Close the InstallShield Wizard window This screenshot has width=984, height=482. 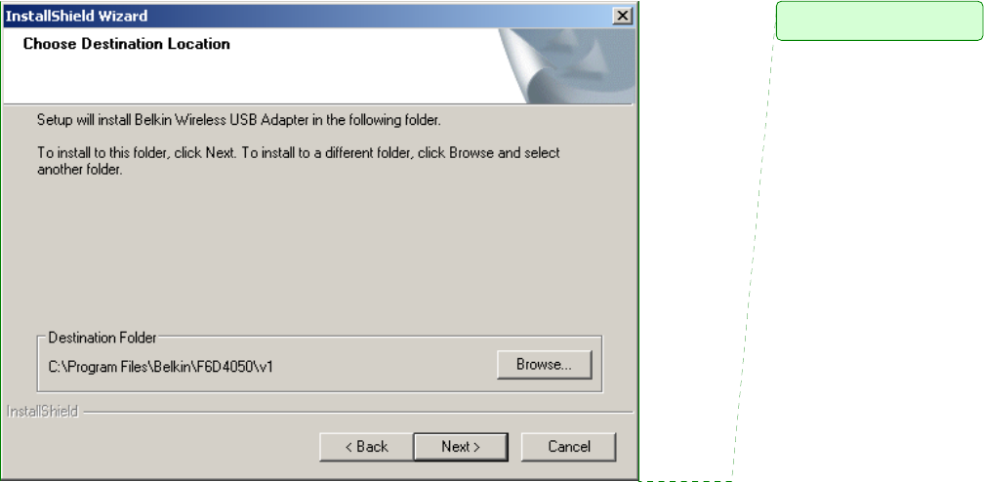tap(622, 16)
